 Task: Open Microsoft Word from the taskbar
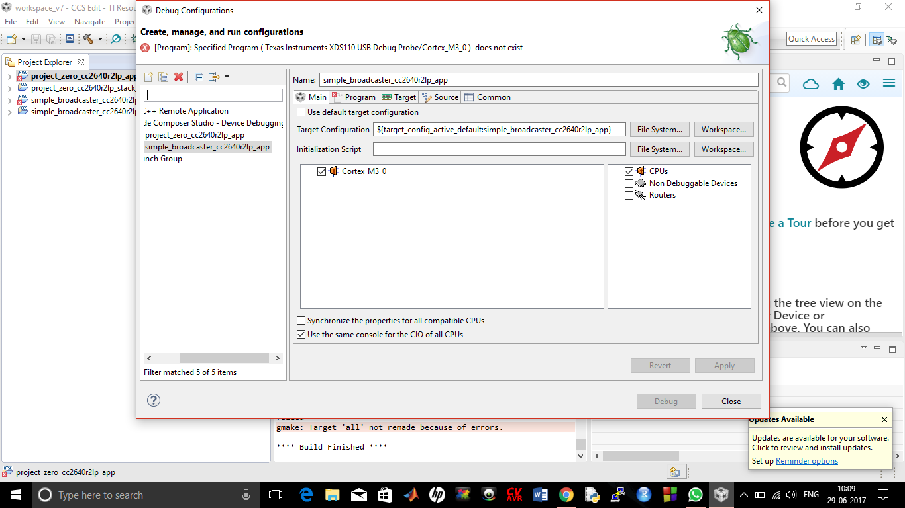tap(540, 495)
